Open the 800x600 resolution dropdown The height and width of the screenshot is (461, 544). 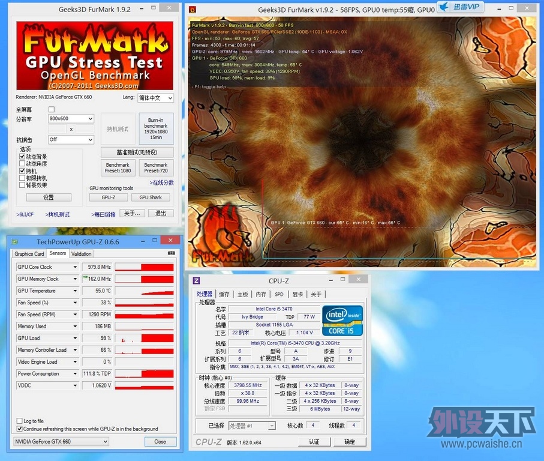(71, 118)
